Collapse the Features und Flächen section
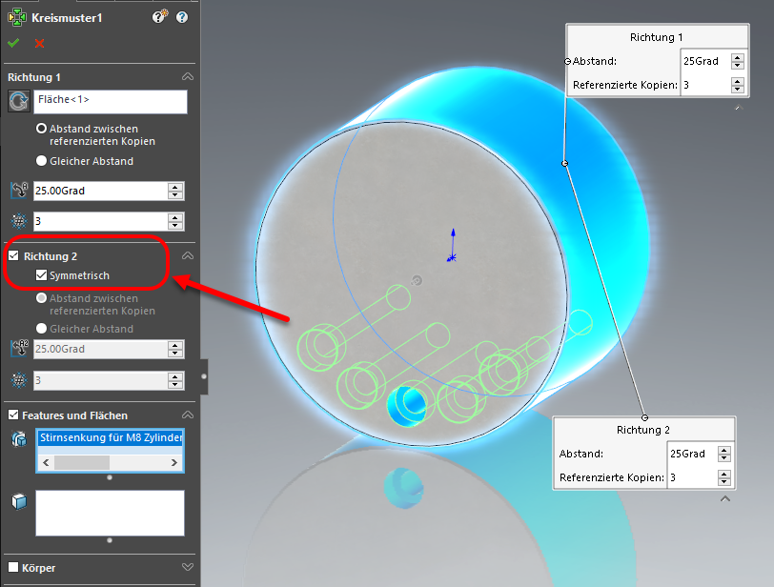This screenshot has height=587, width=774. pos(188,415)
